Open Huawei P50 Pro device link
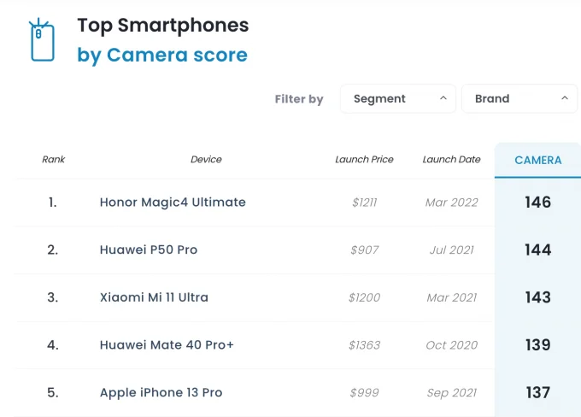The image size is (581, 417). 149,250
